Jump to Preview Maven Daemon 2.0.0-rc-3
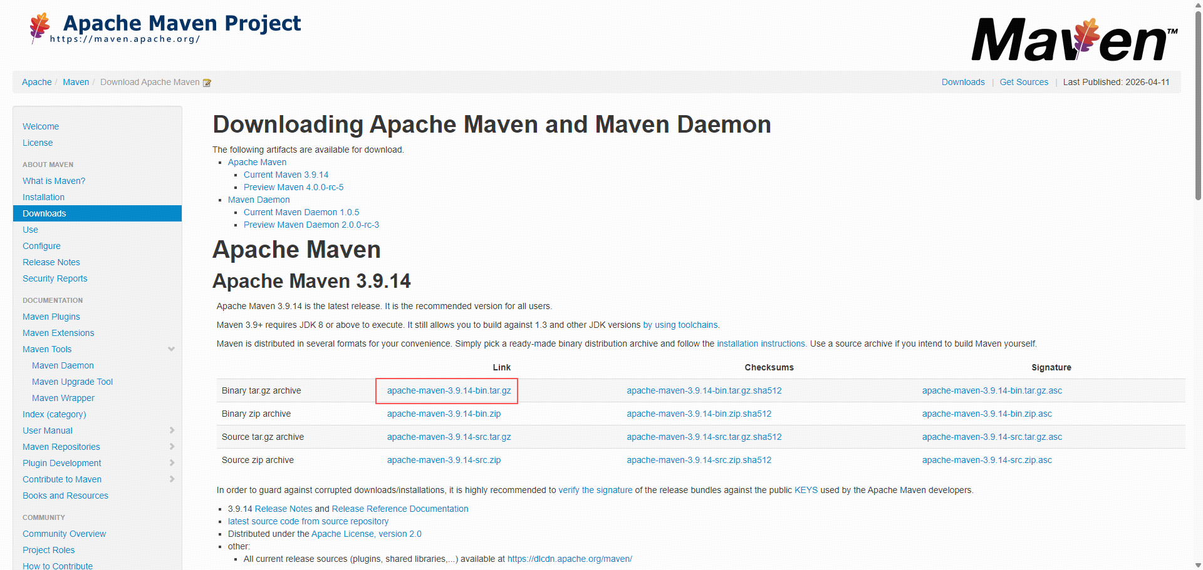Image resolution: width=1203 pixels, height=570 pixels. click(311, 225)
